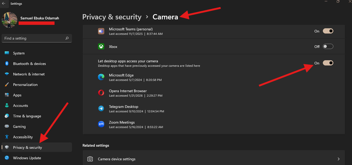
Task: Click the back arrow in Settings title bar
Action: [x=4, y=4]
